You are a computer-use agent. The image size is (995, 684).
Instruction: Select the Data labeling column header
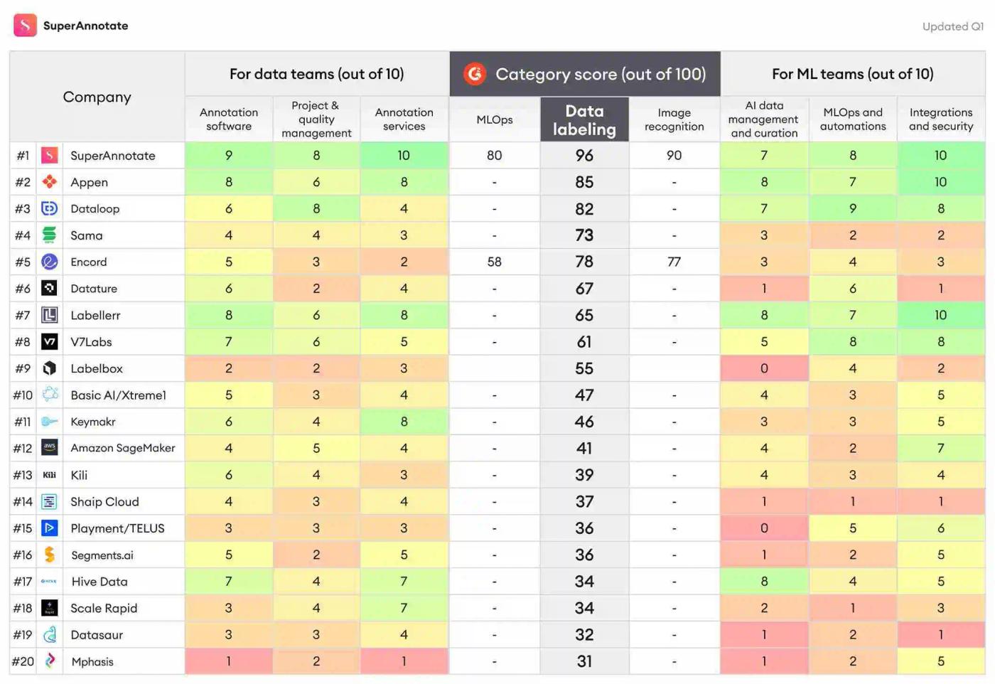coord(584,119)
